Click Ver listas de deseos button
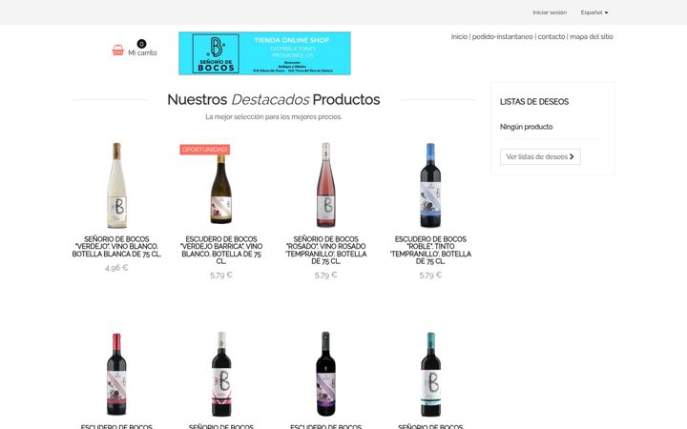The width and height of the screenshot is (687, 429). coord(540,156)
